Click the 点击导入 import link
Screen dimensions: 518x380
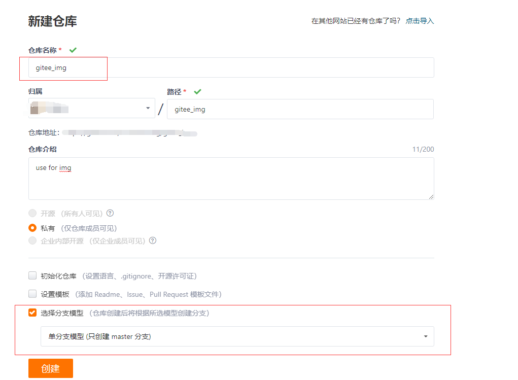coord(420,21)
